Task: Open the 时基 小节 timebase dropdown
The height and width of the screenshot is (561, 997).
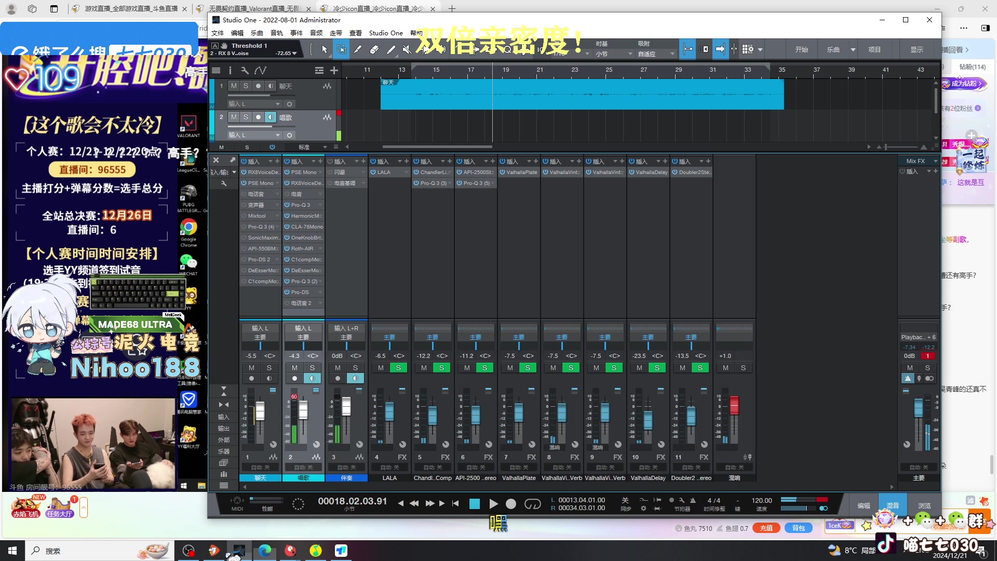Action: click(x=614, y=54)
